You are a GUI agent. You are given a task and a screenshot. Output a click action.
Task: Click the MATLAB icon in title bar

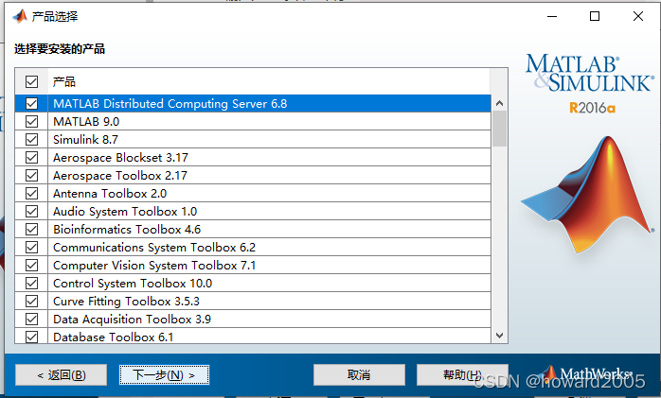[x=20, y=16]
